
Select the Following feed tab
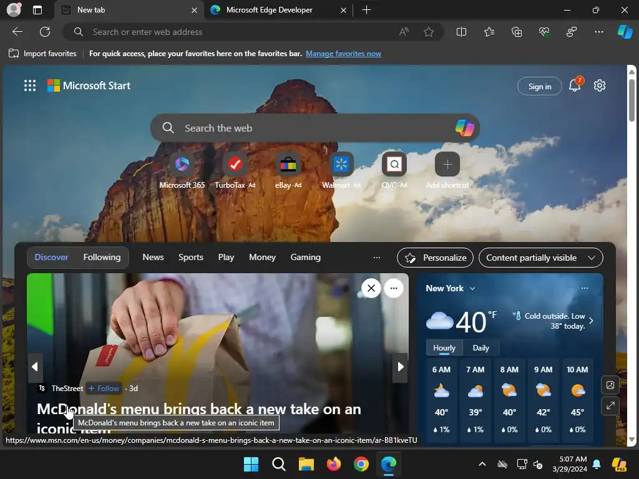(x=102, y=258)
